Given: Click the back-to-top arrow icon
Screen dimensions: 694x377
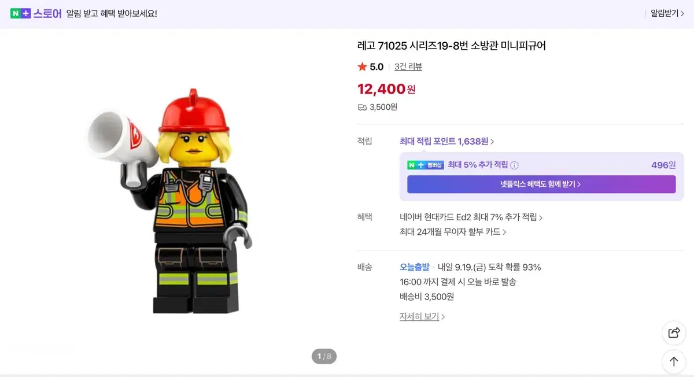Looking at the screenshot, I should (674, 361).
